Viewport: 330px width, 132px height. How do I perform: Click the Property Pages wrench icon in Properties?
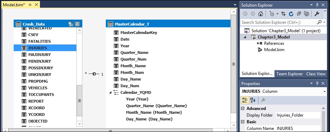pos(263,100)
